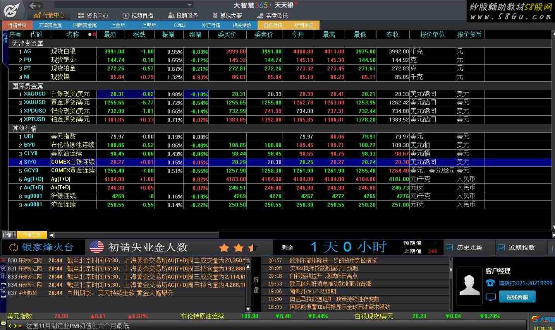The height and width of the screenshot is (330, 555).
Task: Click the 银家烽火台 refresh icon
Action: click(14, 247)
